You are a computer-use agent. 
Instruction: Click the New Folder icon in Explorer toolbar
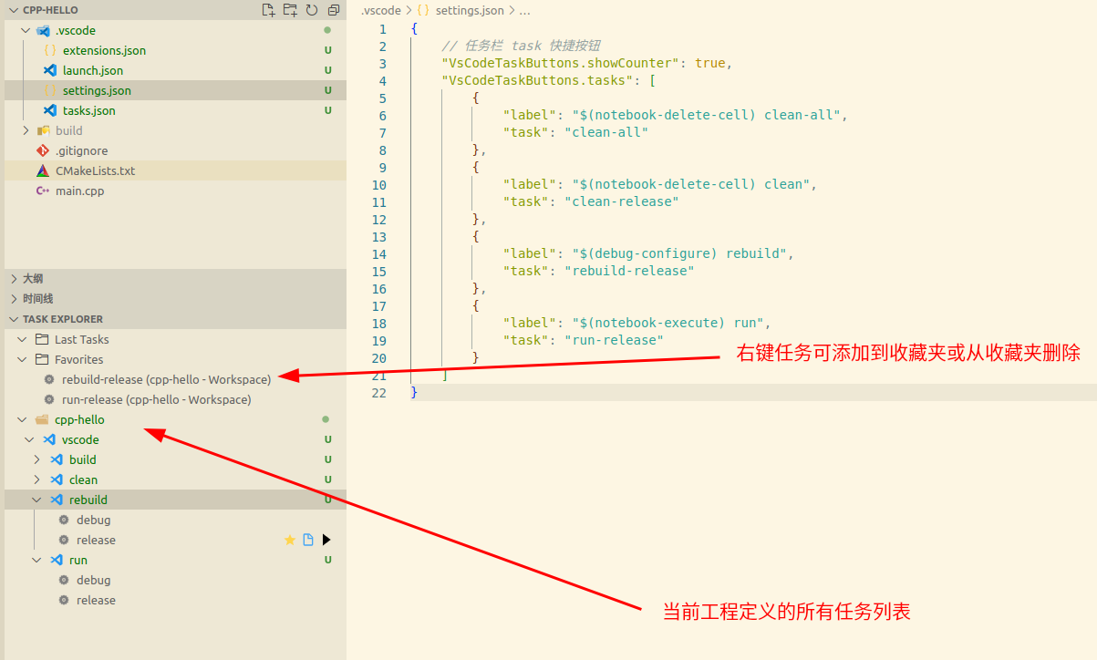(290, 9)
